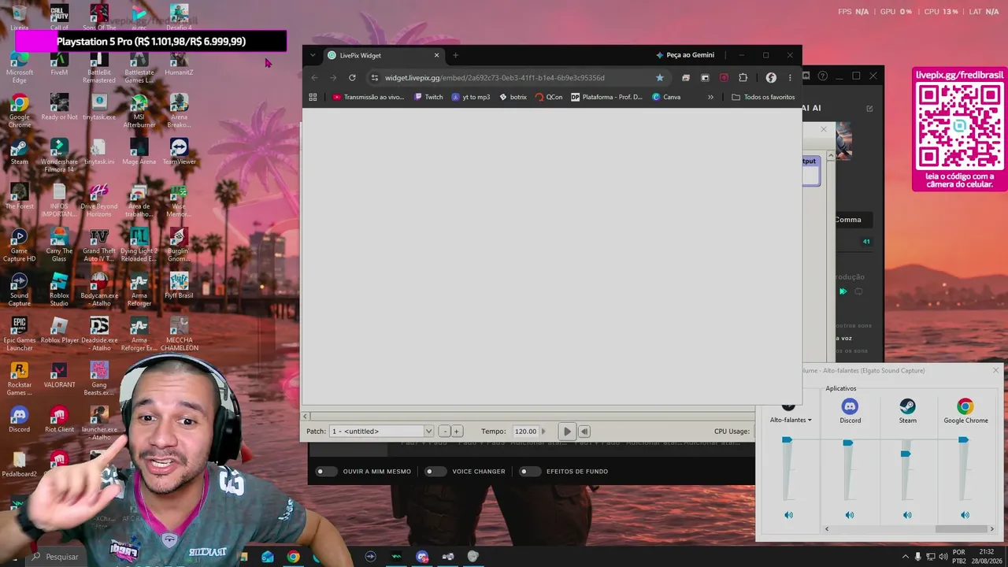
Task: Select Grand Theft Auto IV desktop icon
Action: coord(99,245)
